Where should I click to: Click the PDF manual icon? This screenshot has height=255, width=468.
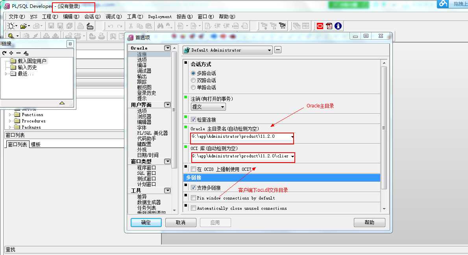pos(329,26)
